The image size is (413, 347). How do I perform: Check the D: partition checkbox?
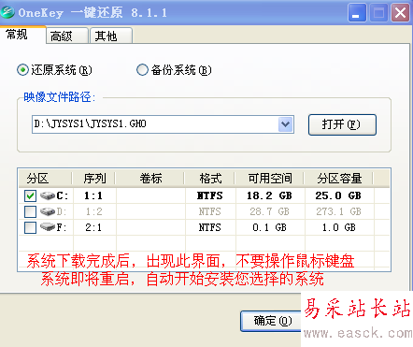pos(30,211)
